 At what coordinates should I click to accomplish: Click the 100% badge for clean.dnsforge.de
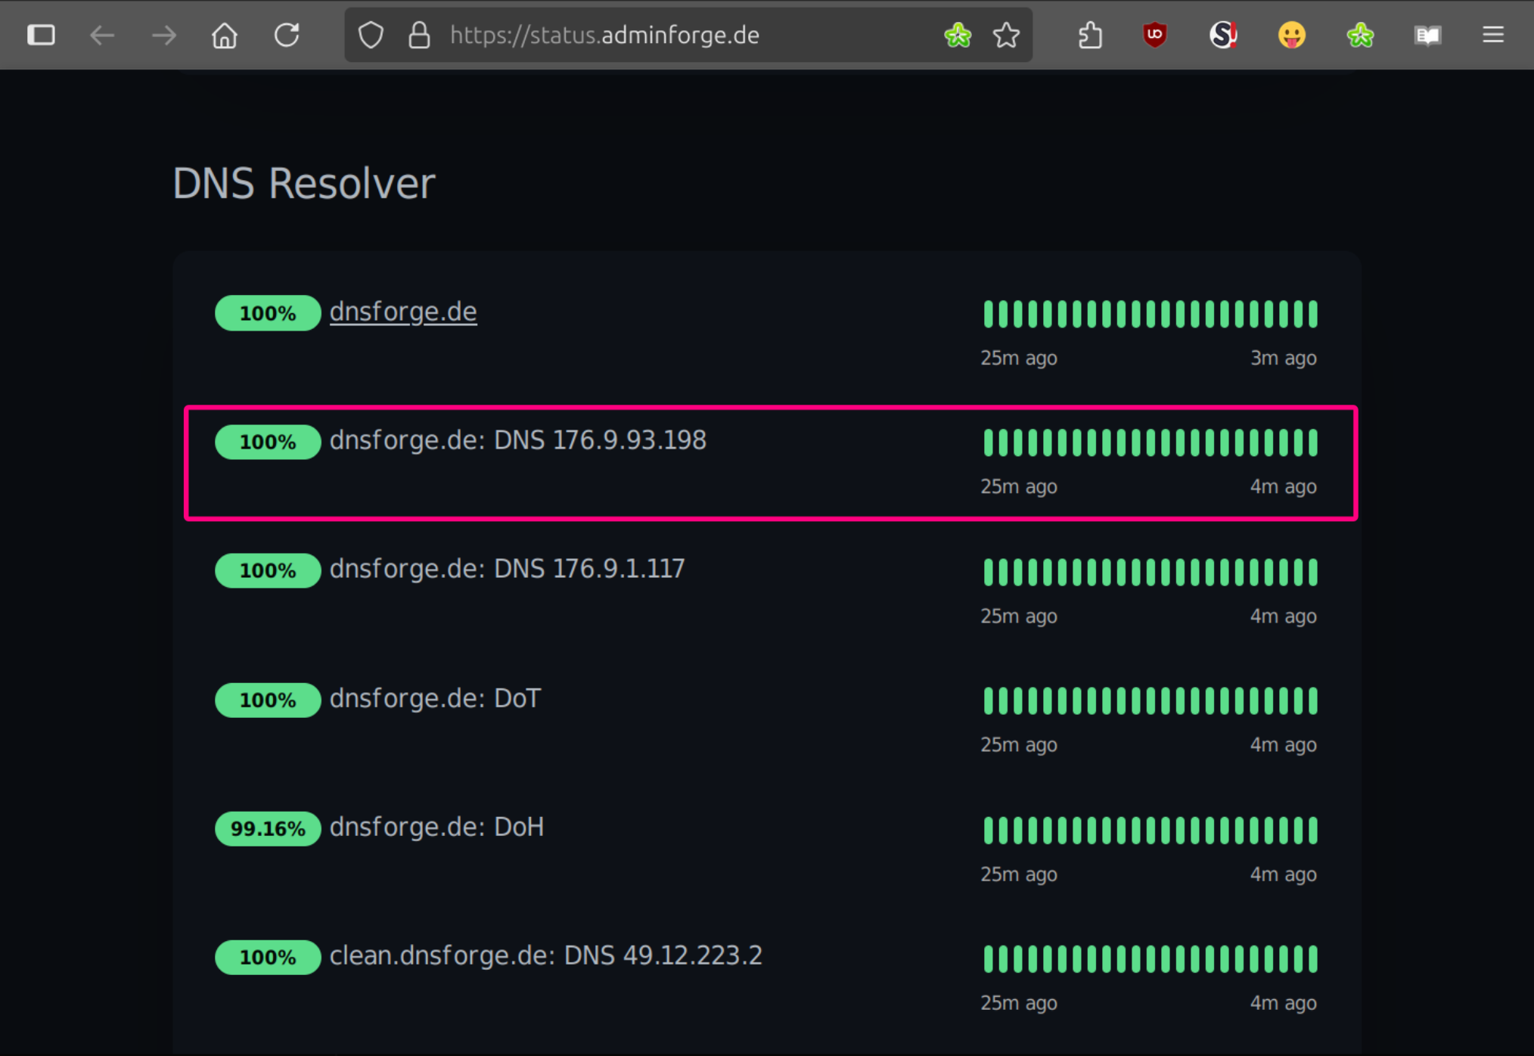click(x=268, y=957)
